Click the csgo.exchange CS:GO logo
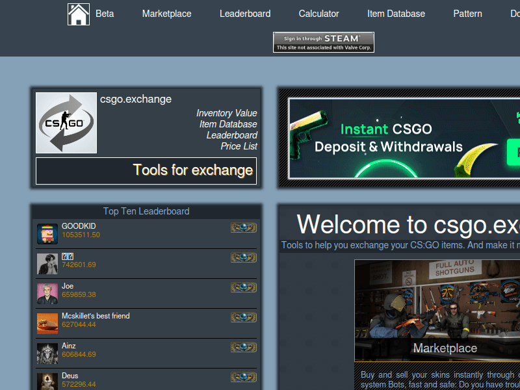The height and width of the screenshot is (390, 520). (x=66, y=122)
